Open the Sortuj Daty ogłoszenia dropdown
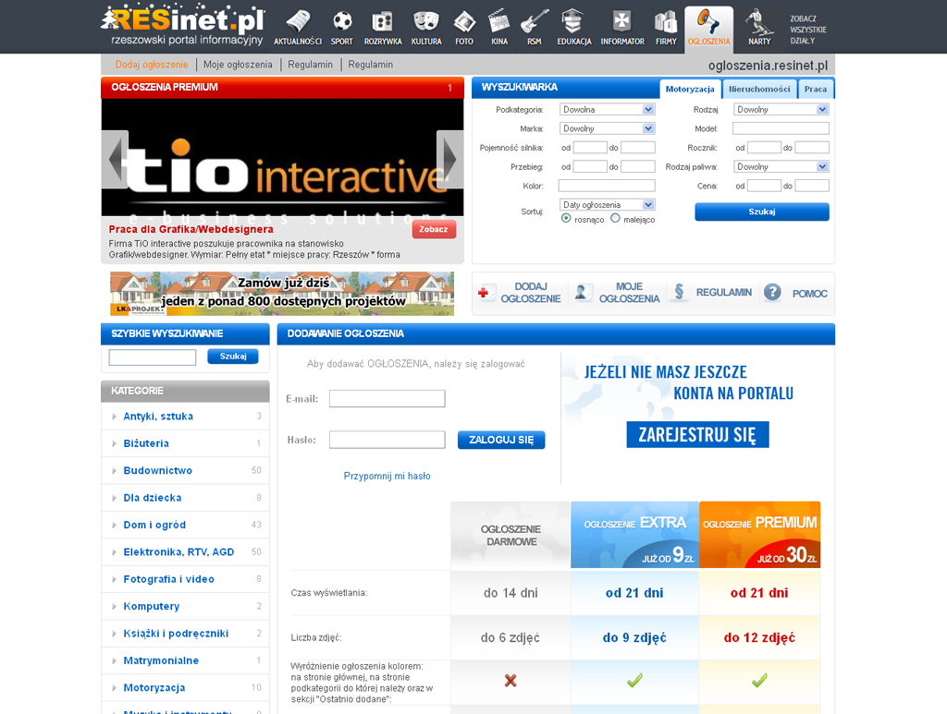 coord(607,204)
